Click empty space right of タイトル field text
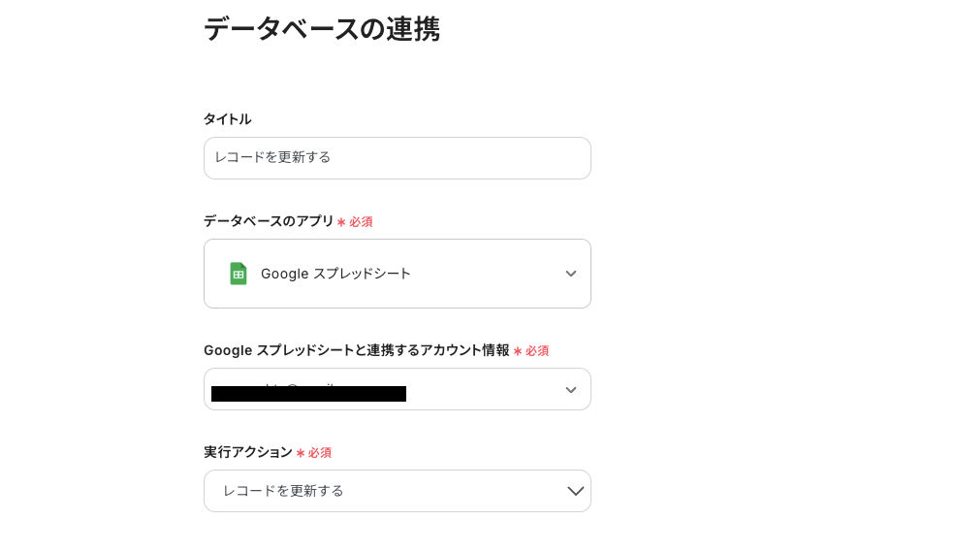This screenshot has width=956, height=553. pyautogui.click(x=485, y=158)
